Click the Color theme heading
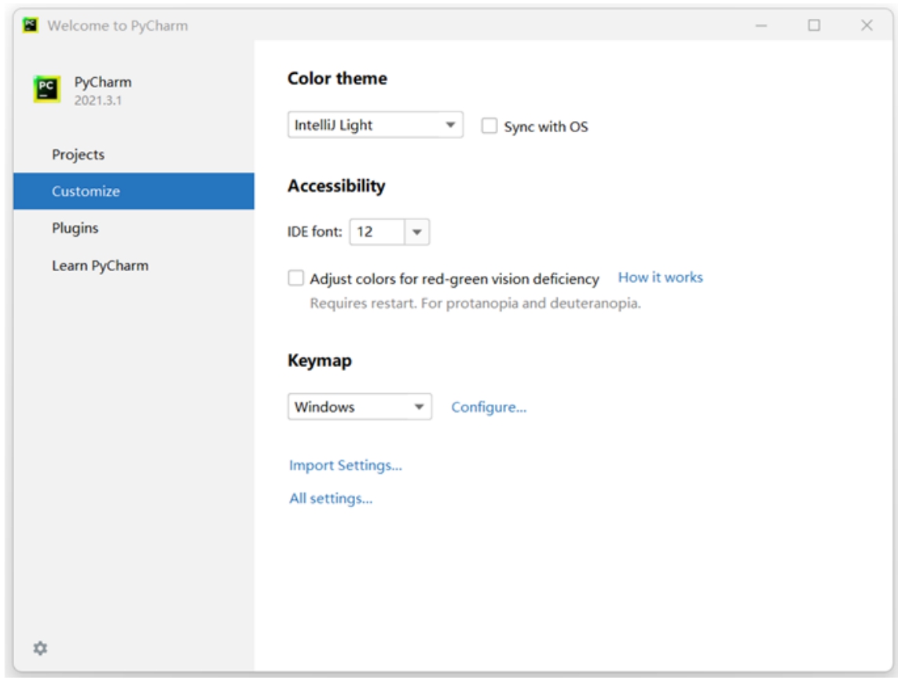The height and width of the screenshot is (680, 902). (x=337, y=79)
